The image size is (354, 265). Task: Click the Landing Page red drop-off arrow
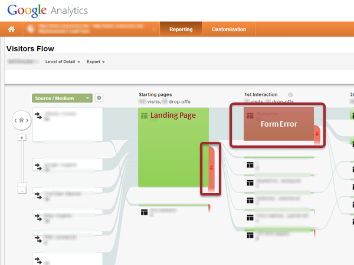pyautogui.click(x=211, y=168)
